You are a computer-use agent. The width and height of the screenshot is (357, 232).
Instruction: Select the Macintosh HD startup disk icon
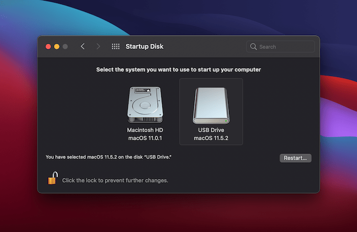pos(145,105)
